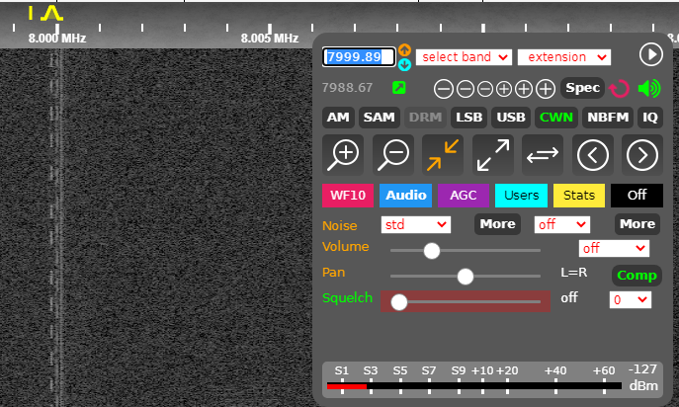Select SAM demodulation mode
679x407 pixels.
click(379, 118)
